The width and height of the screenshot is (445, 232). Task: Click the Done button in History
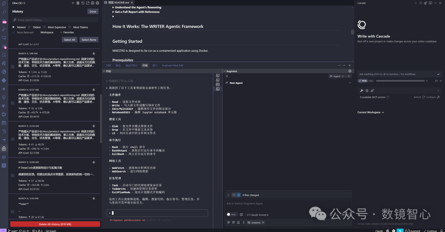(x=93, y=11)
